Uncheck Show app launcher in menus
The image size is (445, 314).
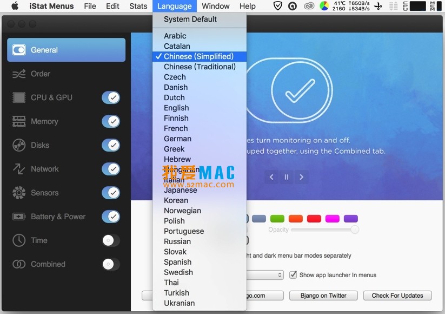pyautogui.click(x=293, y=275)
